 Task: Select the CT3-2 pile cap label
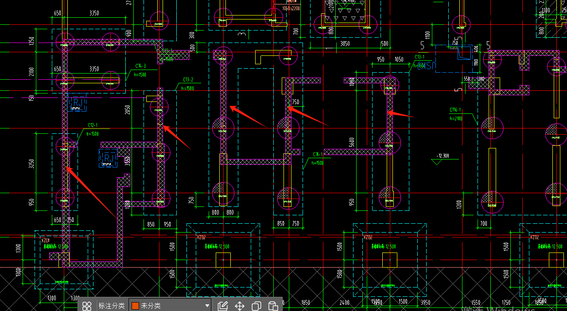188,80
